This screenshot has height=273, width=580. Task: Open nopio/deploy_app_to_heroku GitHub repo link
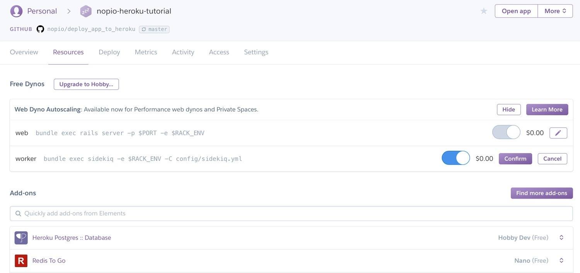pos(91,29)
